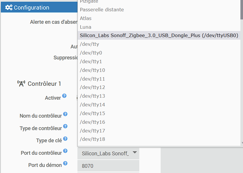243x173 pixels.
Task: Open help tooltip for Type de contrôleur
Action: [65, 126]
